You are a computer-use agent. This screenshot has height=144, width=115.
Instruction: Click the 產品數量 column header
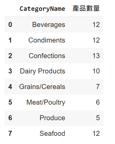[x=86, y=8]
